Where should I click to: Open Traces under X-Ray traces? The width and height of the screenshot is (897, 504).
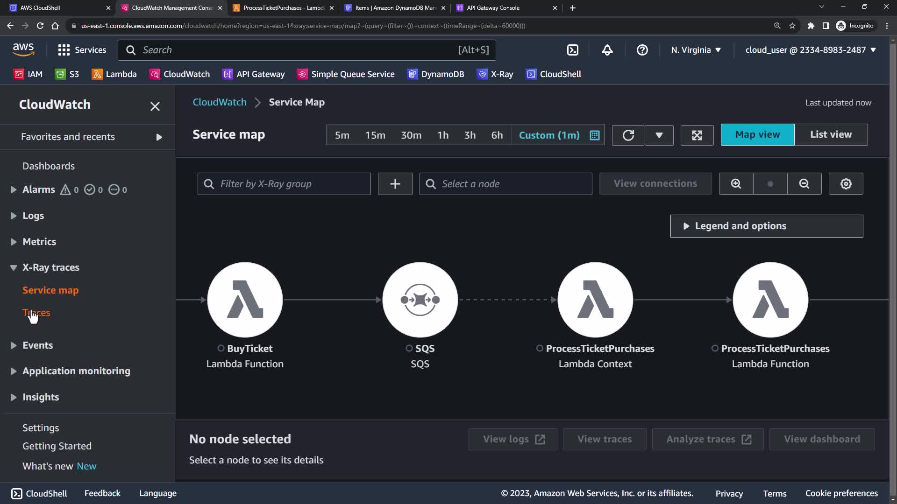coord(36,313)
